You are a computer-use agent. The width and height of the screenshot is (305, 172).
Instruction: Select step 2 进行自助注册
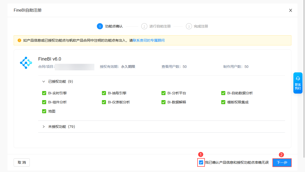coord(156,26)
